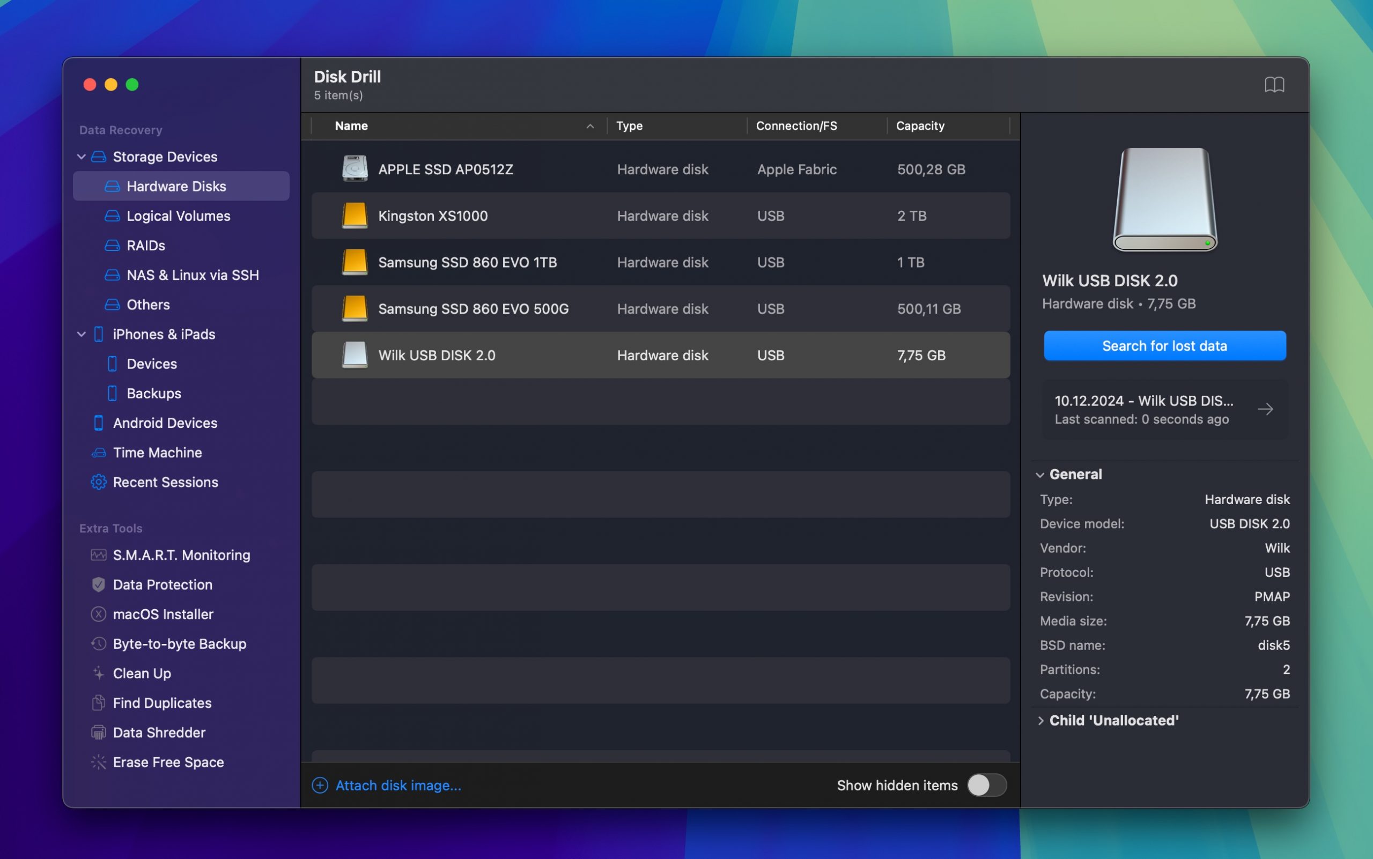Sort by the Capacity column header
The height and width of the screenshot is (859, 1373).
(x=920, y=126)
